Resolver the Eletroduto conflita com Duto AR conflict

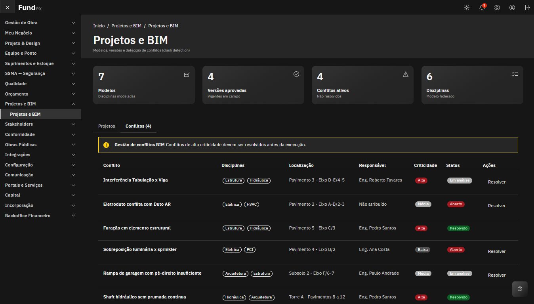pos(497,206)
